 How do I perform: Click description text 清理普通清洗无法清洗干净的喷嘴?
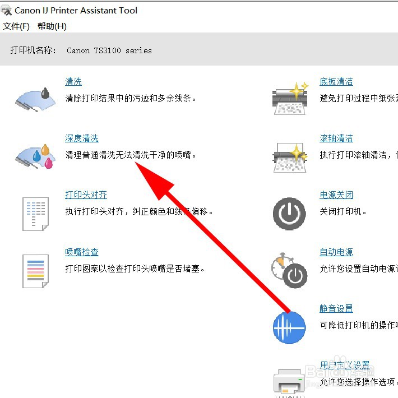(131, 155)
